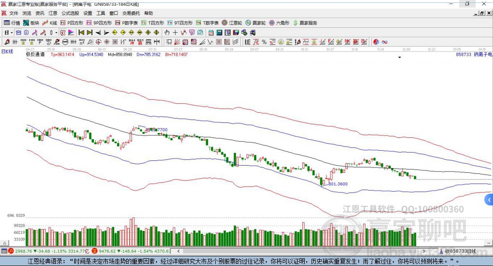Click the red pencil draw-line icon
The width and height of the screenshot is (493, 266).
pos(7,42)
